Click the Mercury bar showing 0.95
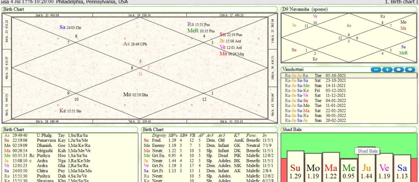Screen dimensions: 419x182 pos(348,168)
